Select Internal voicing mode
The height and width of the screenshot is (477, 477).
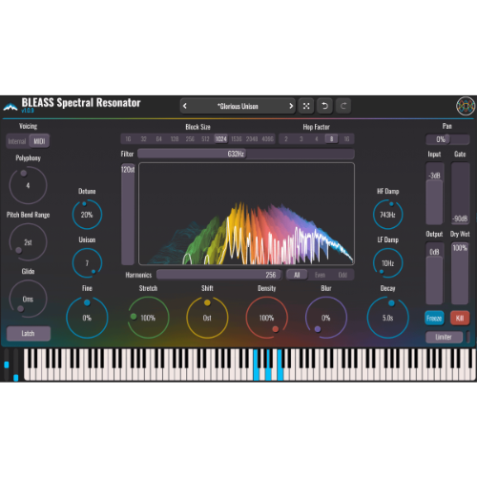click(17, 141)
